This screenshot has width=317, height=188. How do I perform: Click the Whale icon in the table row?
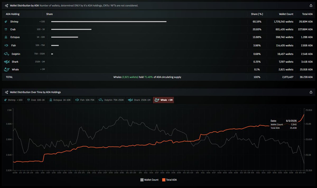[7, 69]
